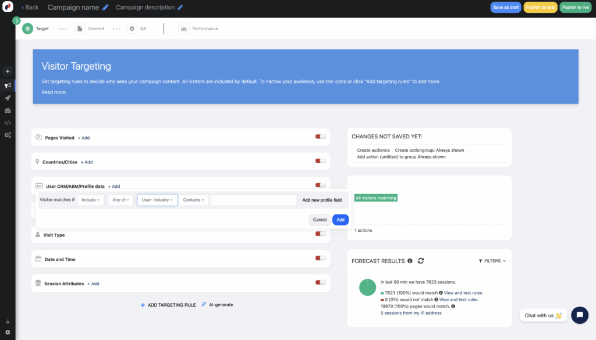The image size is (596, 340).
Task: Toggle the Pages Visited rule switch
Action: click(320, 137)
